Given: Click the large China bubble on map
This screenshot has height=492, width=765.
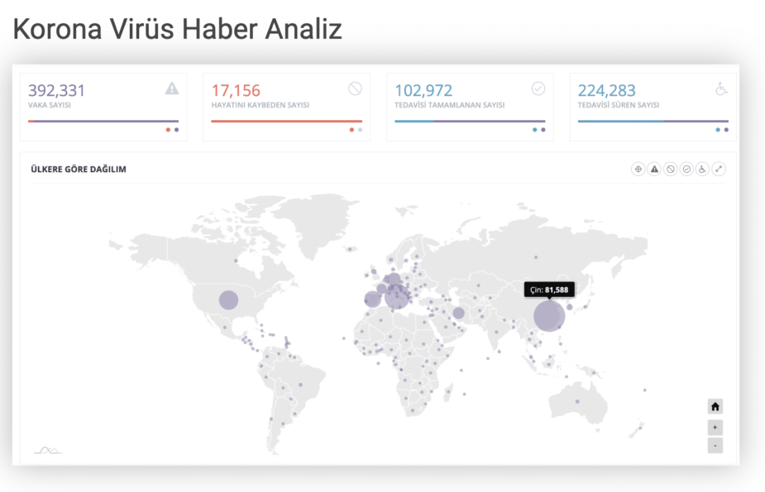Looking at the screenshot, I should (549, 316).
